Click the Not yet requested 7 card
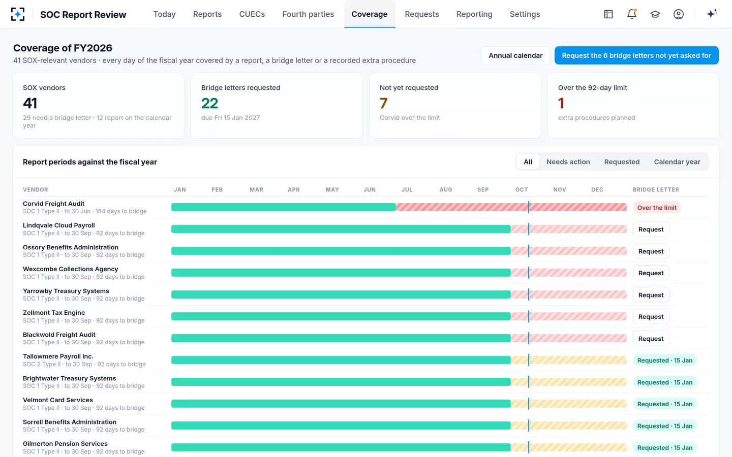 [455, 106]
